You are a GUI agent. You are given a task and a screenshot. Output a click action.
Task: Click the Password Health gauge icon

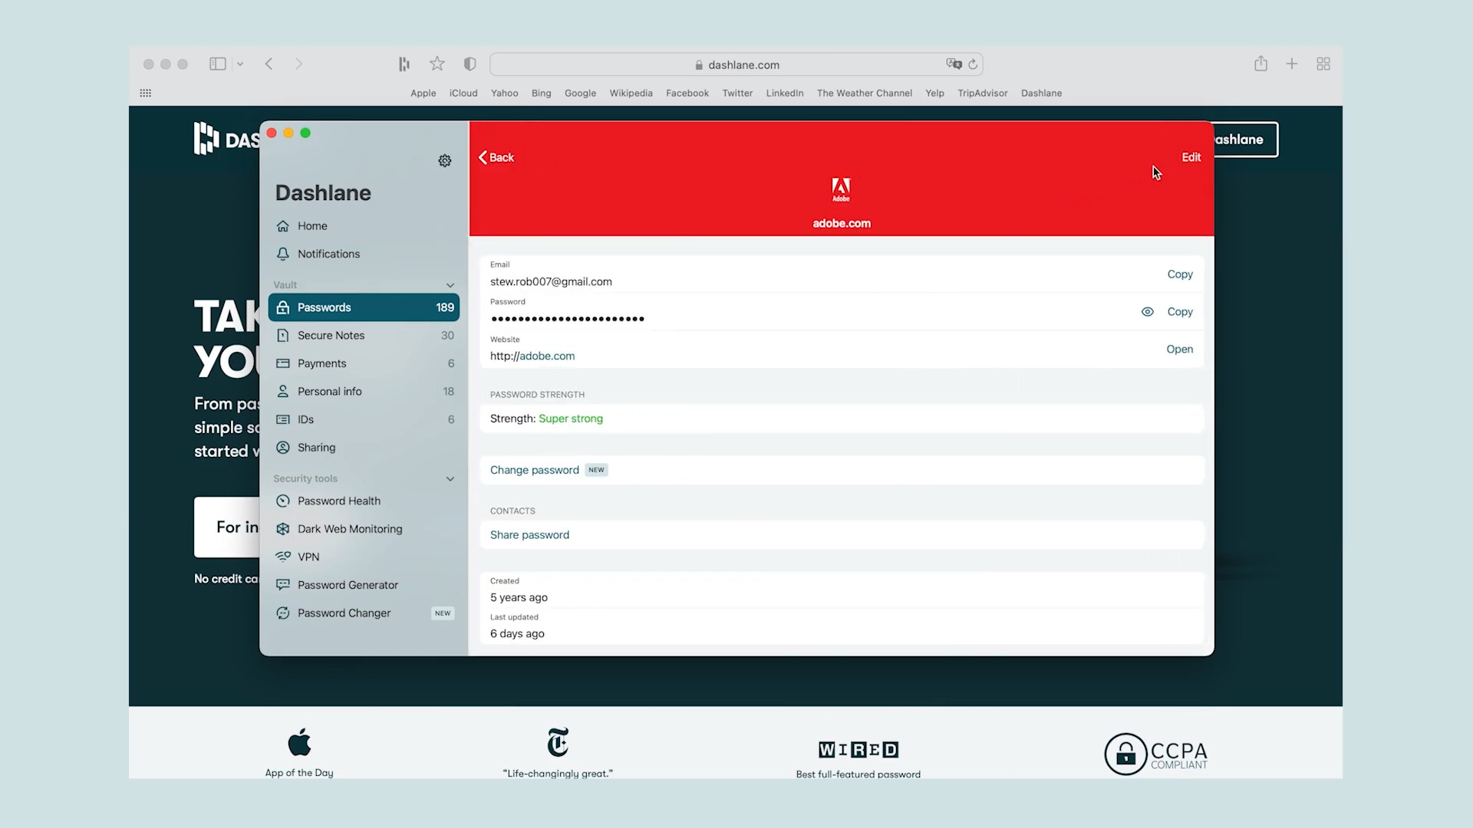pos(283,501)
